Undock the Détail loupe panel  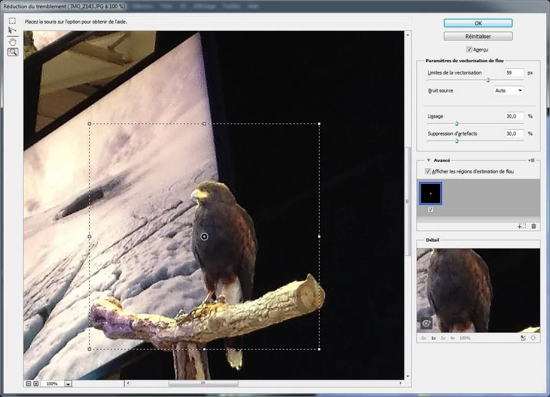pos(523,338)
